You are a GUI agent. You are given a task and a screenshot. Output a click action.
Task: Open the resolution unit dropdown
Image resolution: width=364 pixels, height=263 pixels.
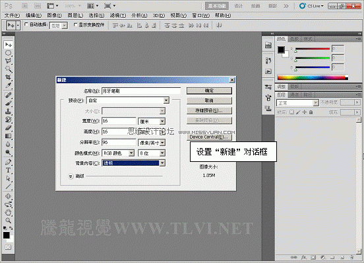coord(152,143)
